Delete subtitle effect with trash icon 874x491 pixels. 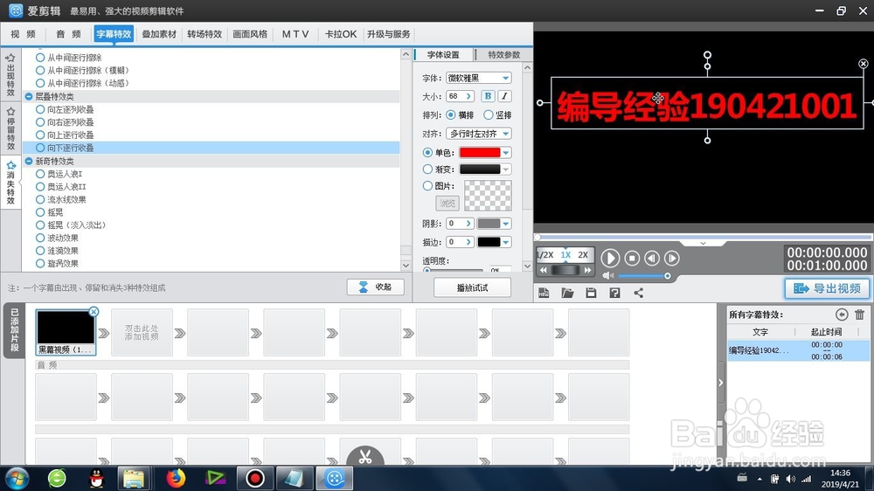[859, 315]
